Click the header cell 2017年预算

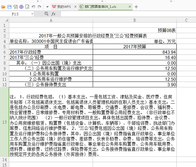(x=135, y=47)
